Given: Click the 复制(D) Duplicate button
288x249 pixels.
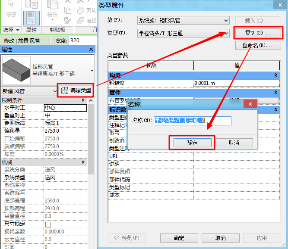Looking at the screenshot, I should pos(258,33).
